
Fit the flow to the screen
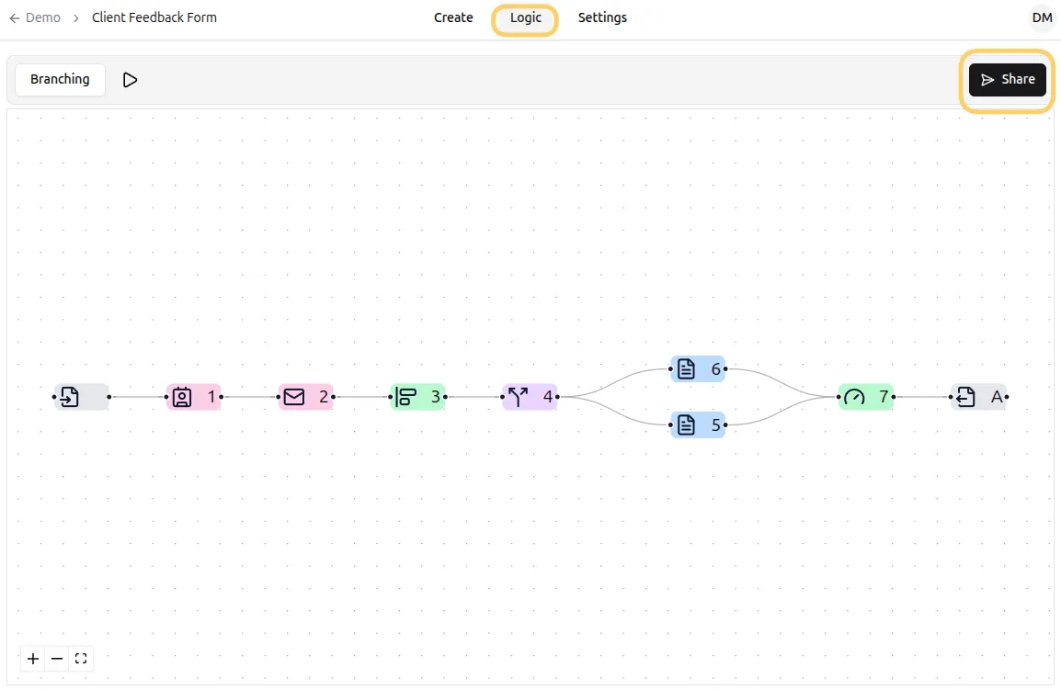[81, 659]
